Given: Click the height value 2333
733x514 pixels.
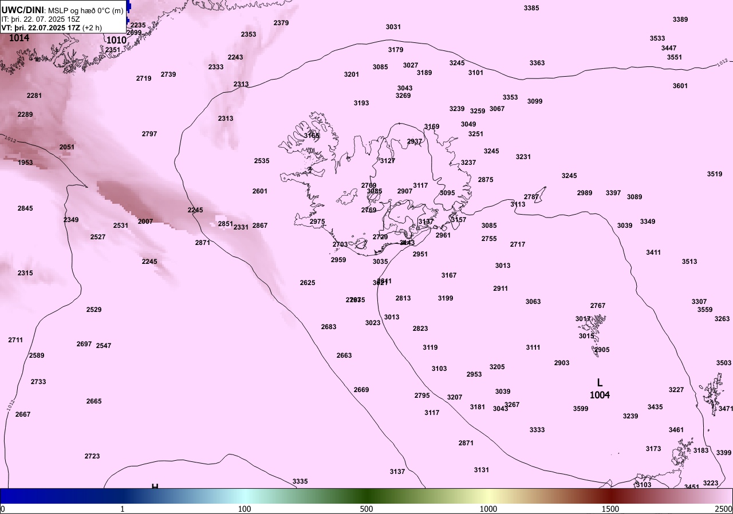Looking at the screenshot, I should (216, 67).
